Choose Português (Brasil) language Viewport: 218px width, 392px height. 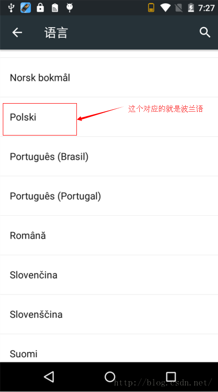109,157
